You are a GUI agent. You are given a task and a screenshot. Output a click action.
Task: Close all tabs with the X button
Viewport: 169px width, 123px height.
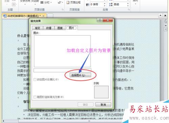click(x=165, y=16)
